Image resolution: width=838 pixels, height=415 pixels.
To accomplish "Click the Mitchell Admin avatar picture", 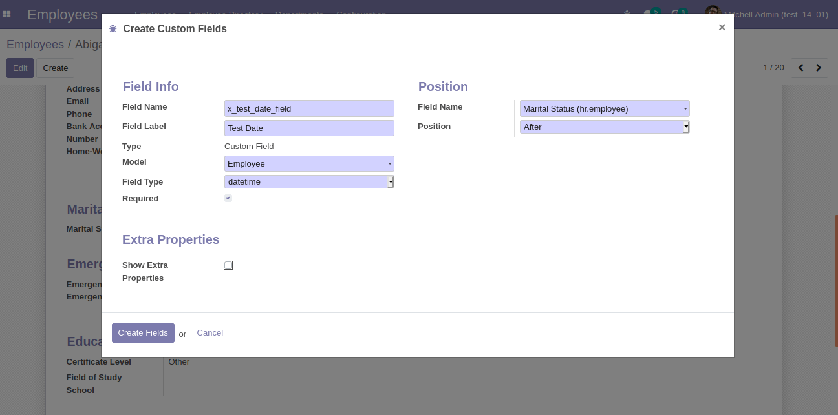I will 712,14.
